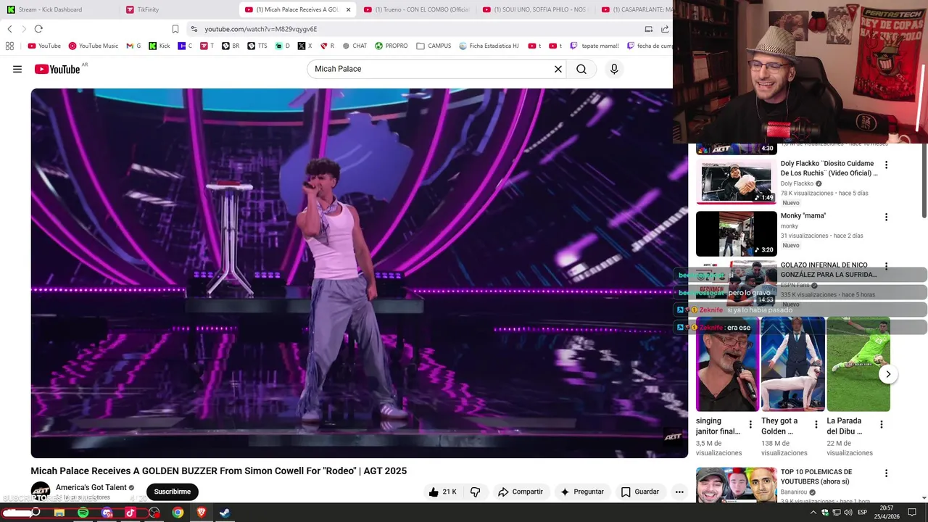The width and height of the screenshot is (928, 522).
Task: Bookmark this page in address bar
Action: tap(175, 29)
